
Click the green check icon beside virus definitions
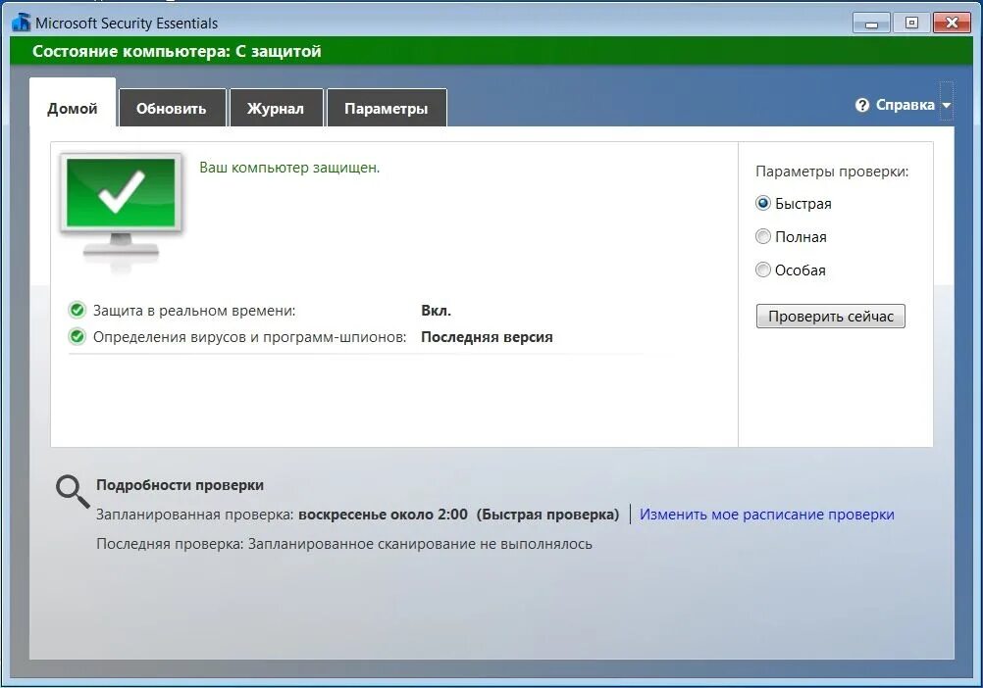click(x=78, y=337)
